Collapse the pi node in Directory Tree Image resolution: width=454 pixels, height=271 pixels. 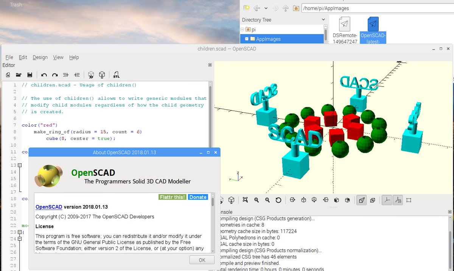pos(243,29)
